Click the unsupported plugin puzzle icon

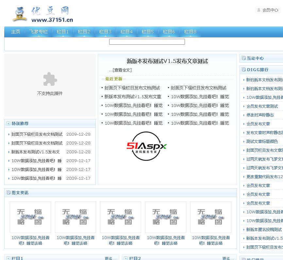click(x=50, y=79)
